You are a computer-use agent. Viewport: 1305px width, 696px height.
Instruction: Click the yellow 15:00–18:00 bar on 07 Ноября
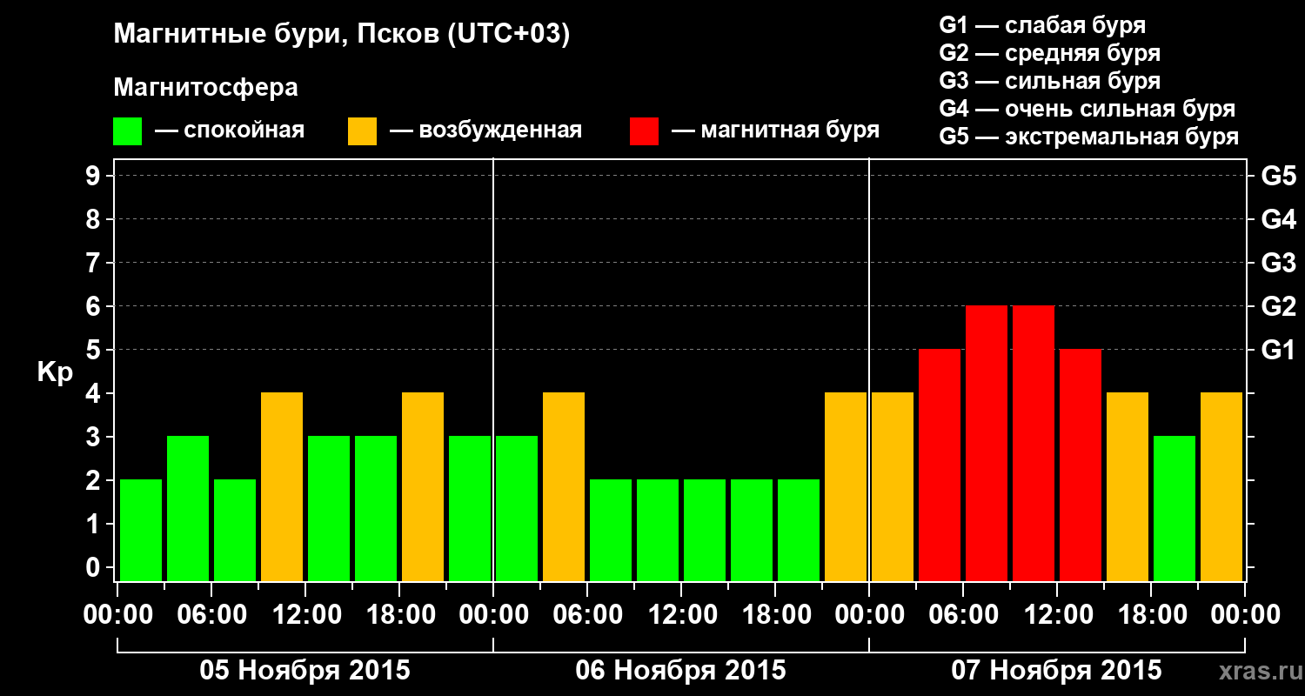point(1128,487)
